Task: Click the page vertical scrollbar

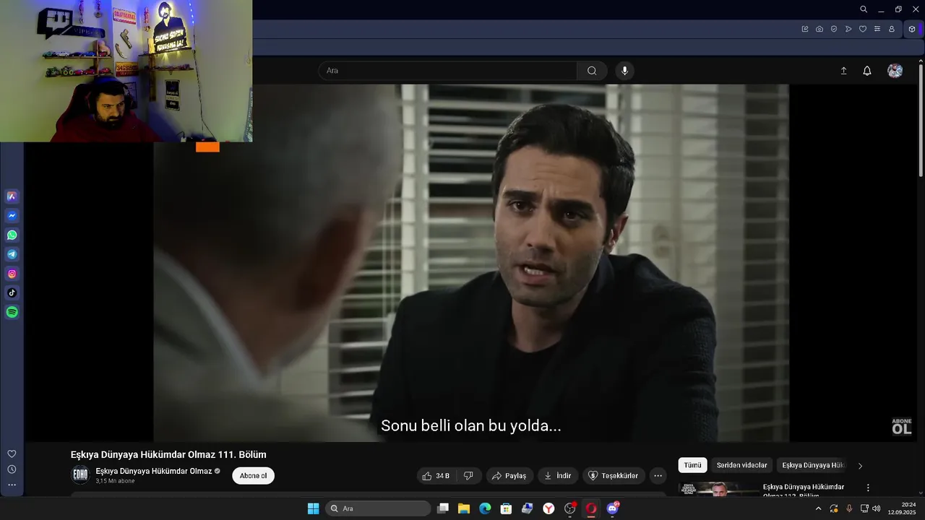Action: 921,119
